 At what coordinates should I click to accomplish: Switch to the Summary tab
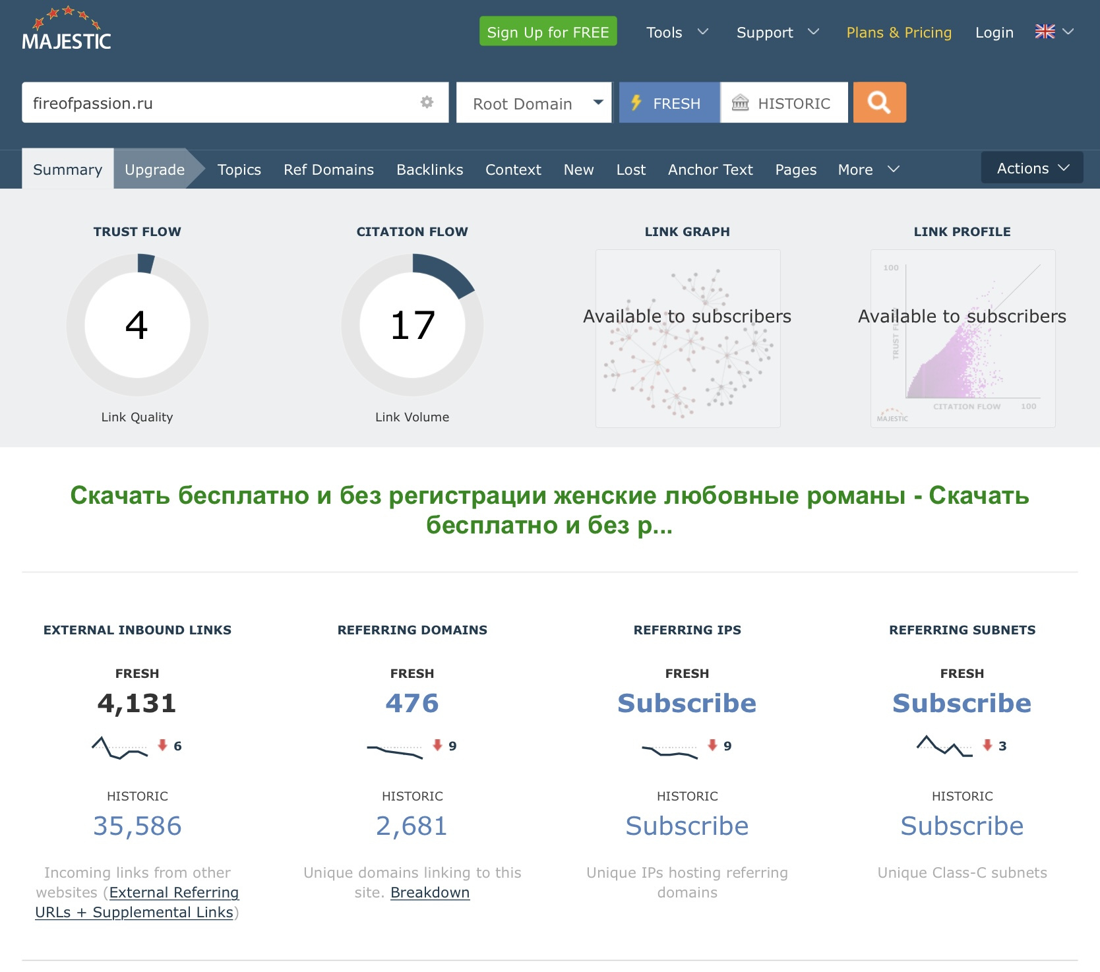click(68, 169)
